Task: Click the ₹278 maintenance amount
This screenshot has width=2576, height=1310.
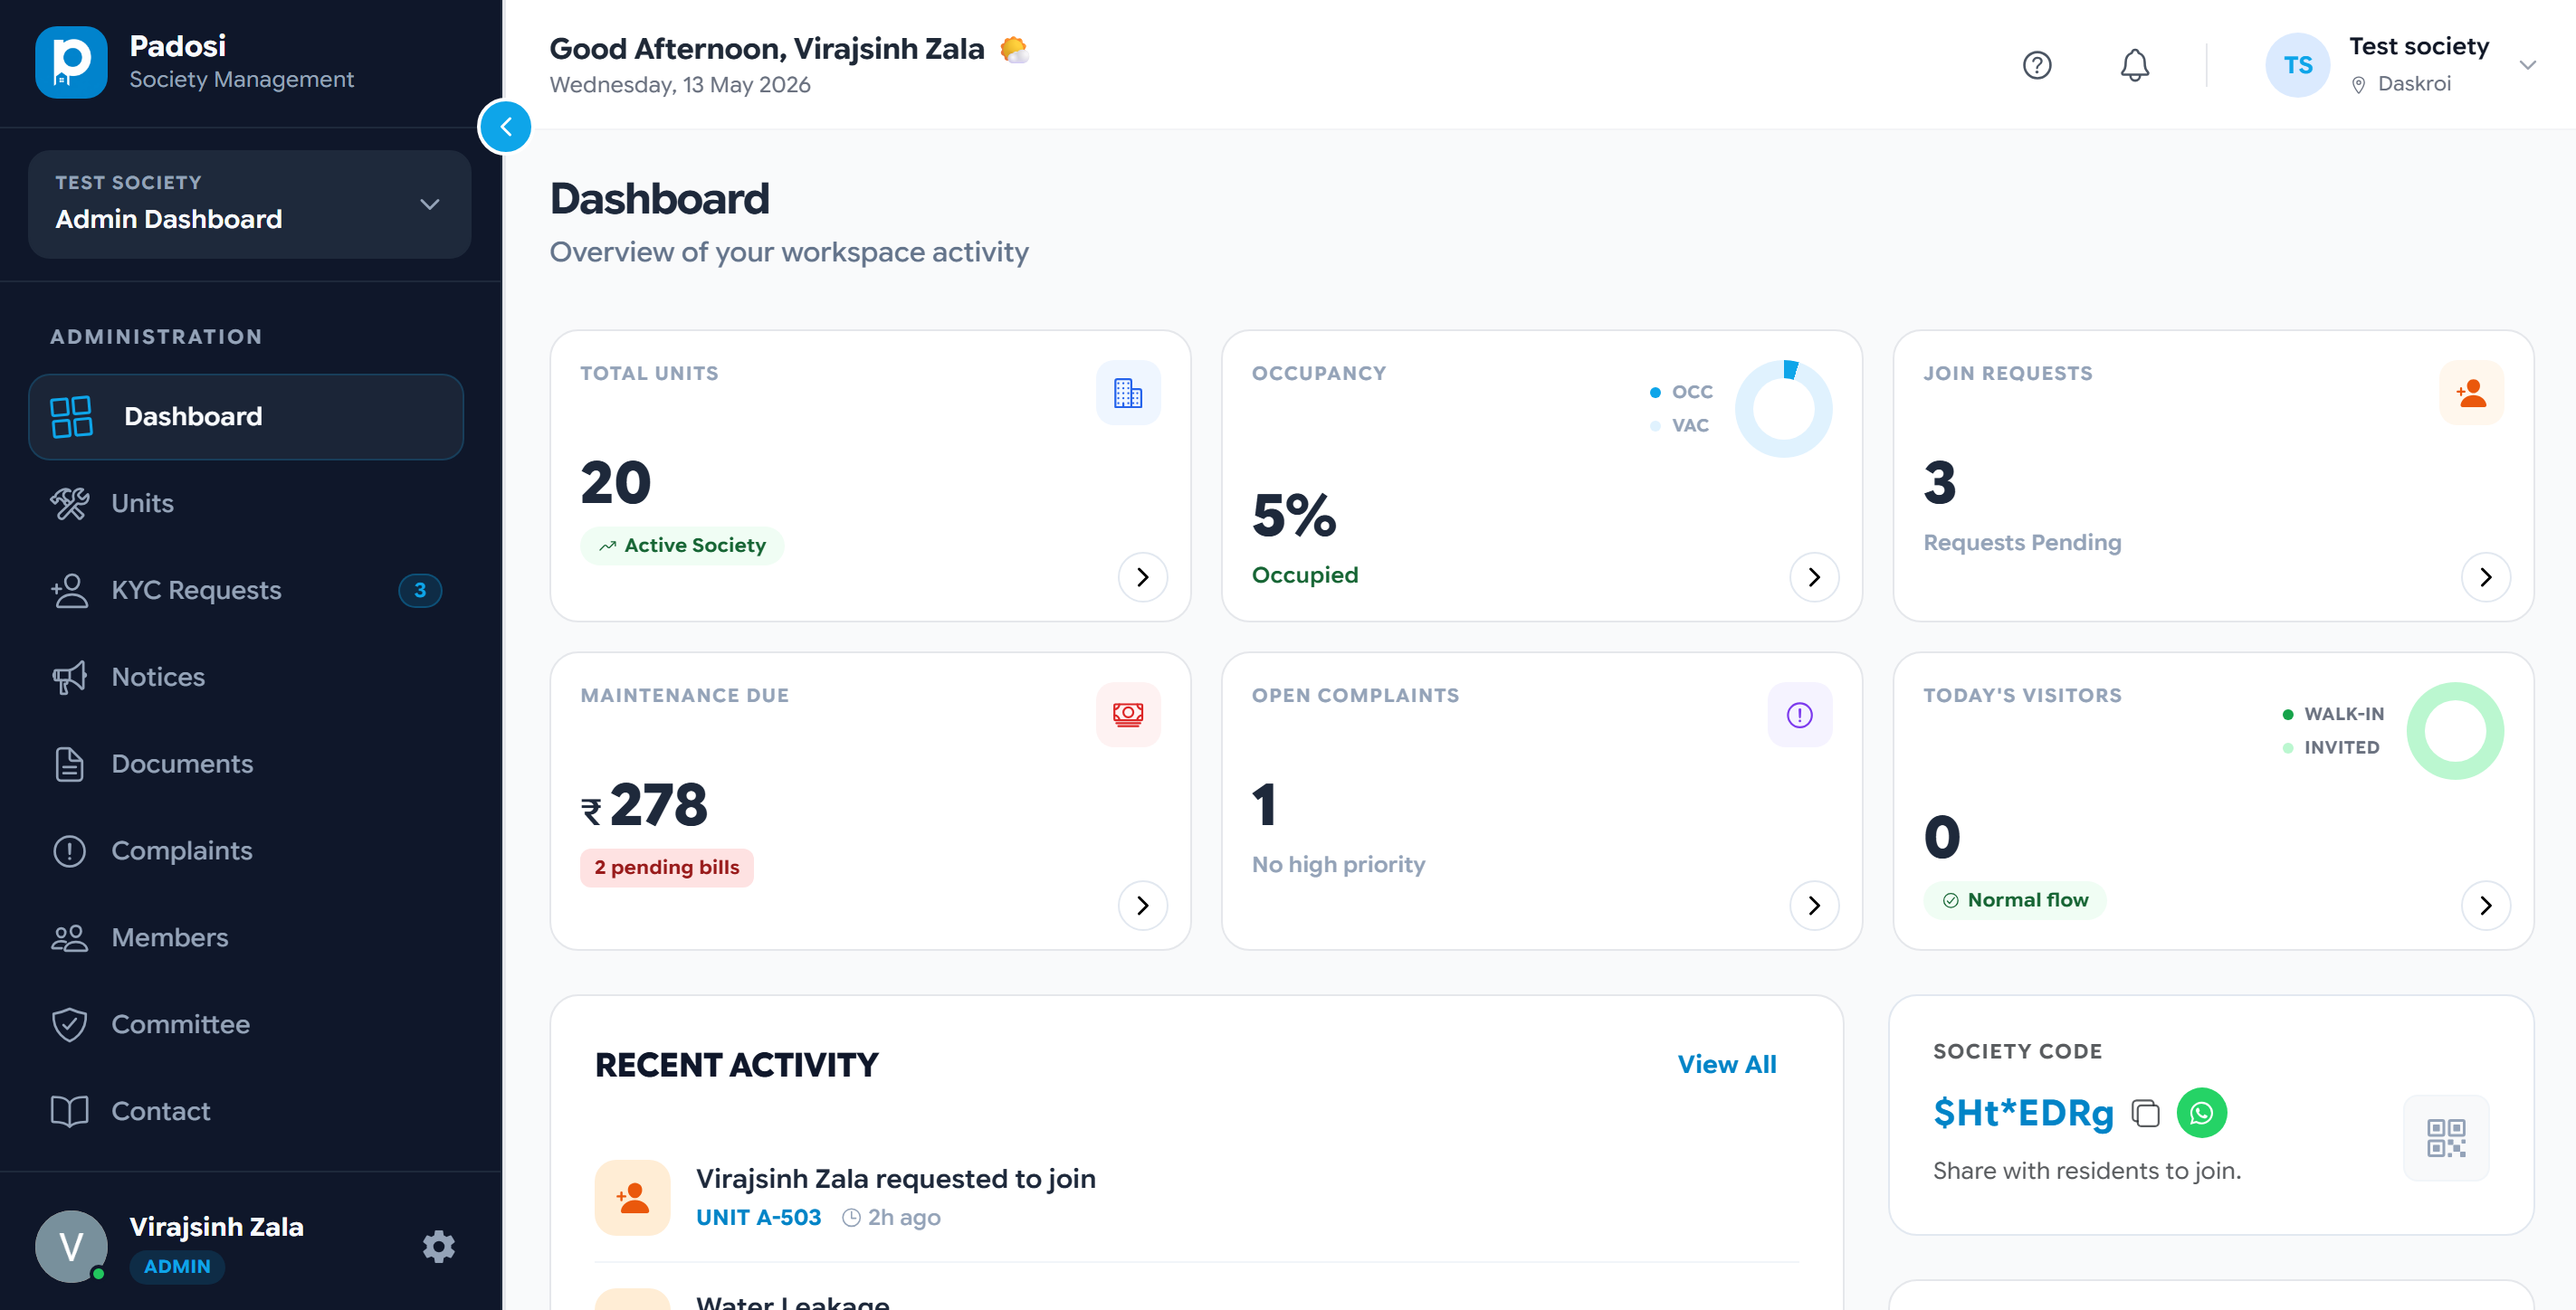Action: pyautogui.click(x=644, y=805)
